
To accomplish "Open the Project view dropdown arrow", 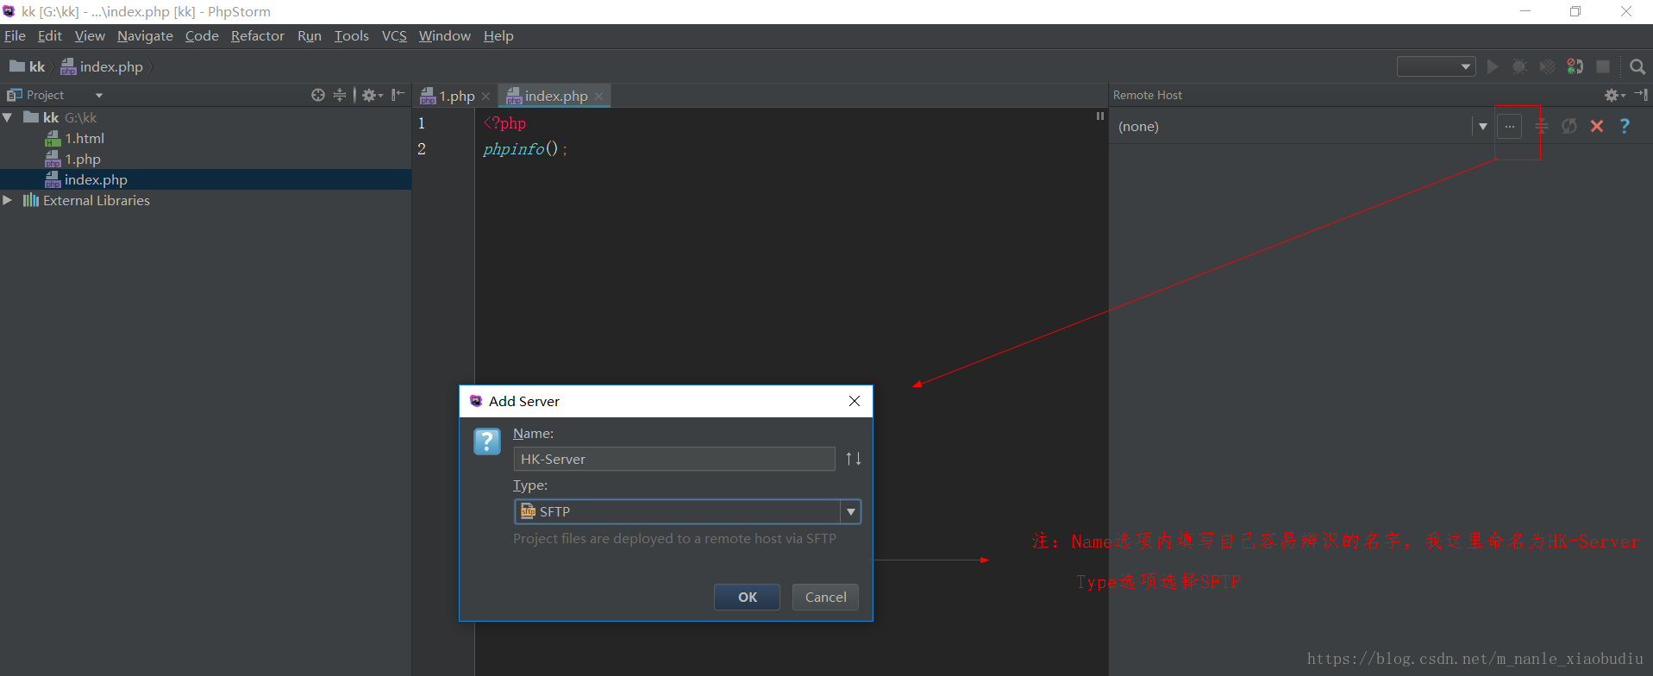I will pos(99,96).
